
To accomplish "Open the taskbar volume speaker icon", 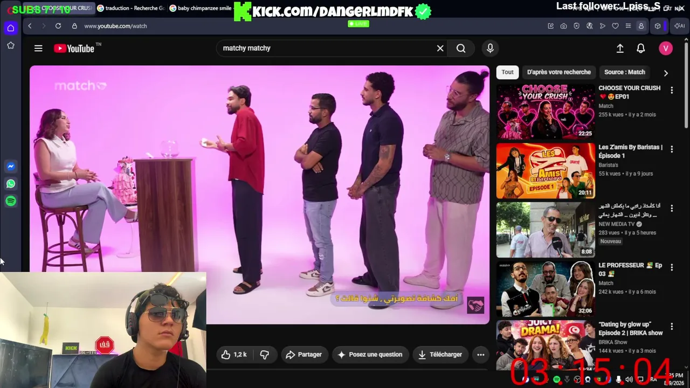I will point(629,380).
